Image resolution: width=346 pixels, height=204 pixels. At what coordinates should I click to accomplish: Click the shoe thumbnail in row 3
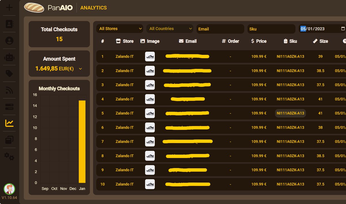150,85
